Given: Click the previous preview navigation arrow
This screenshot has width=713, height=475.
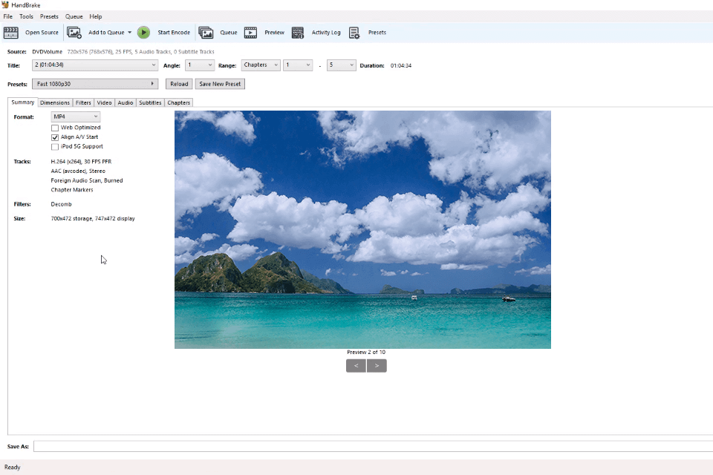Looking at the screenshot, I should (x=356, y=365).
